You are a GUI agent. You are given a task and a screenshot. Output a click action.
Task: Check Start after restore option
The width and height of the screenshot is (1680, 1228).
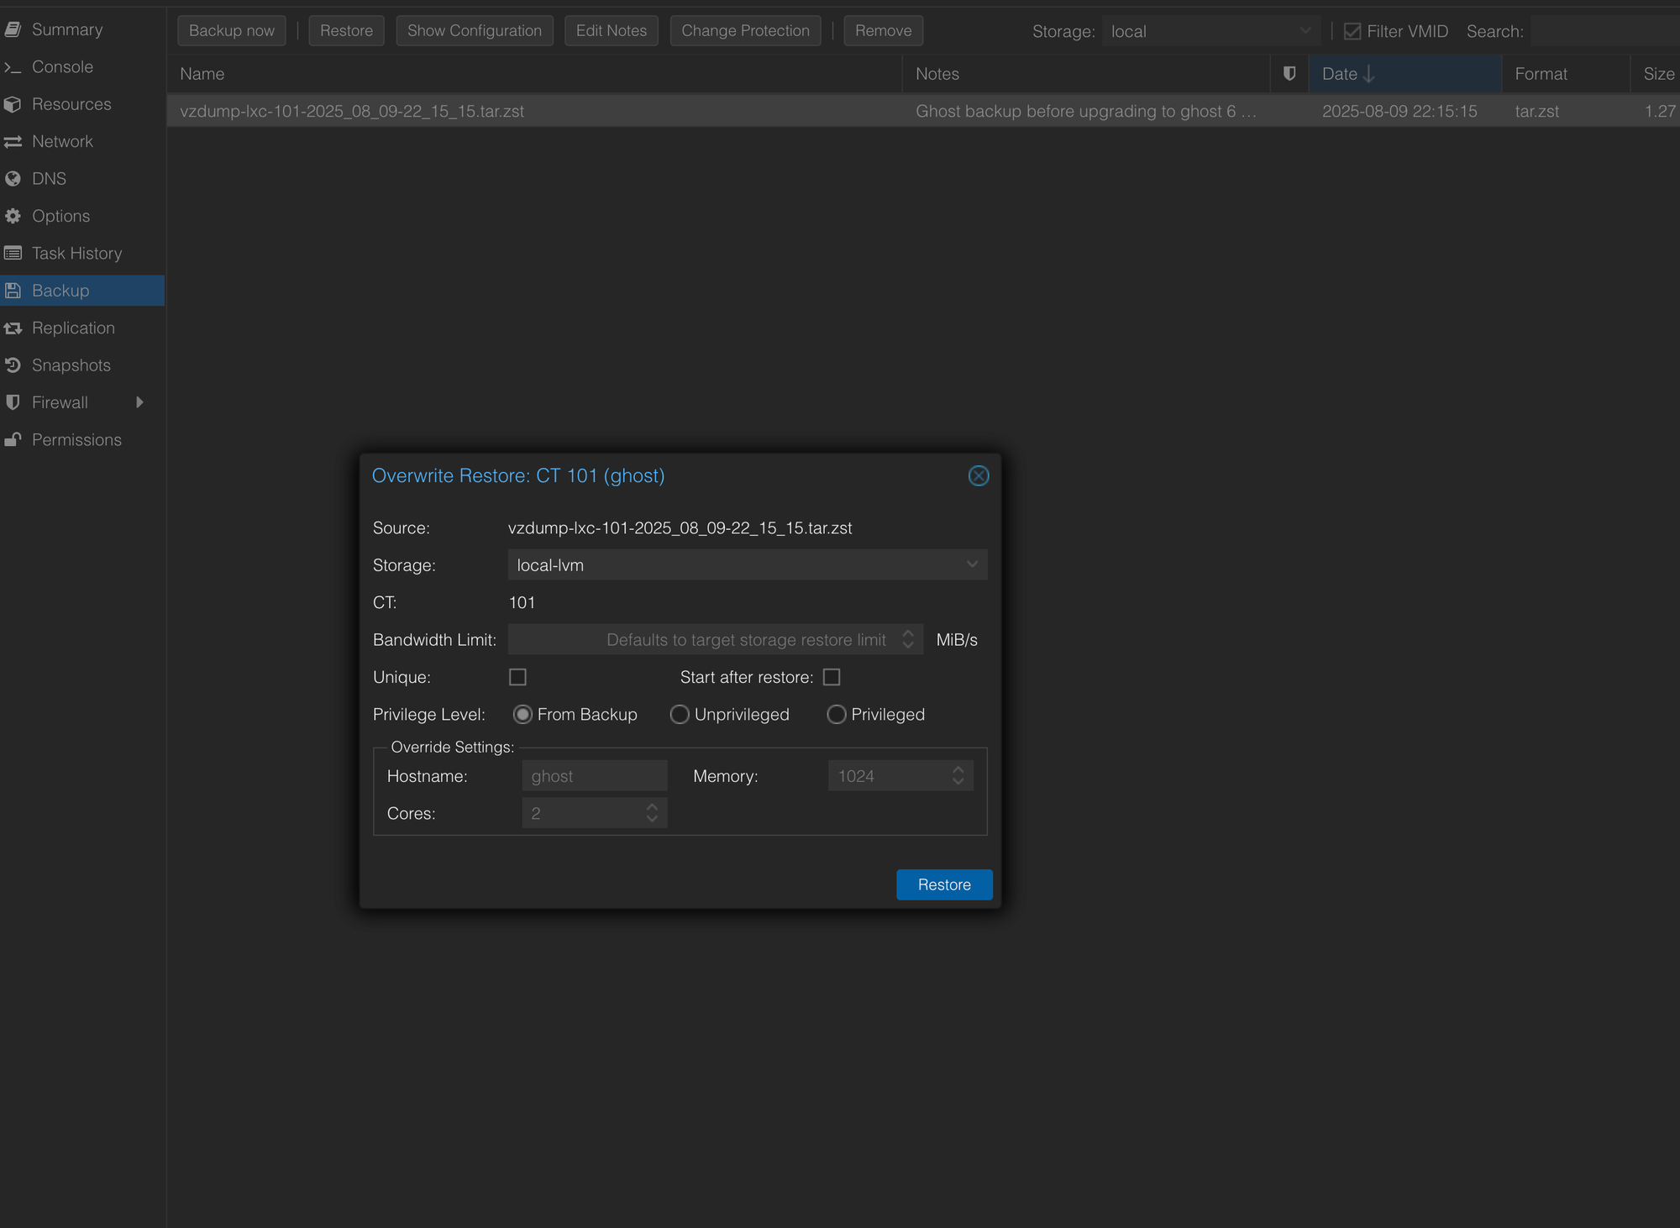[x=832, y=677]
